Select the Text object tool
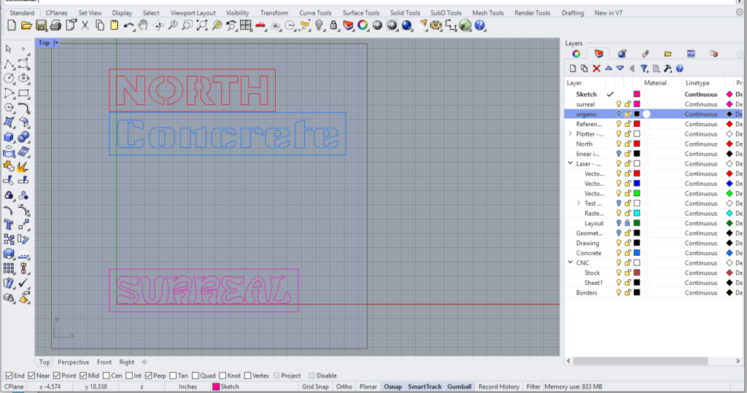 [x=9, y=225]
